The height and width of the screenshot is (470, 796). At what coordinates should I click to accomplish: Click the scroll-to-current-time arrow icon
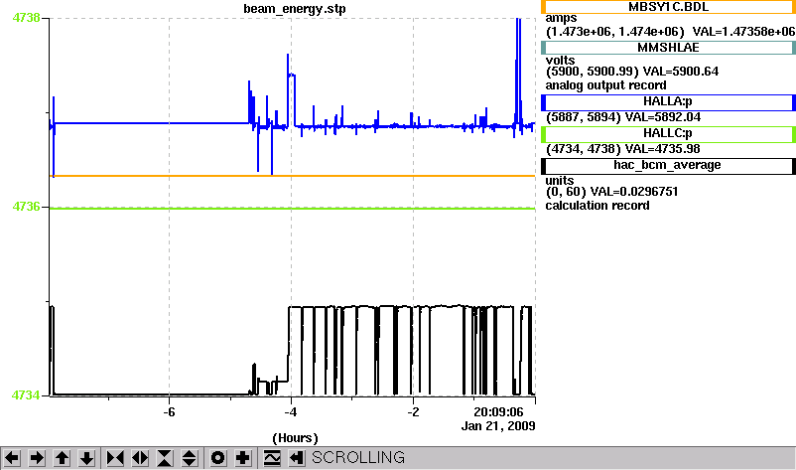pos(297,458)
